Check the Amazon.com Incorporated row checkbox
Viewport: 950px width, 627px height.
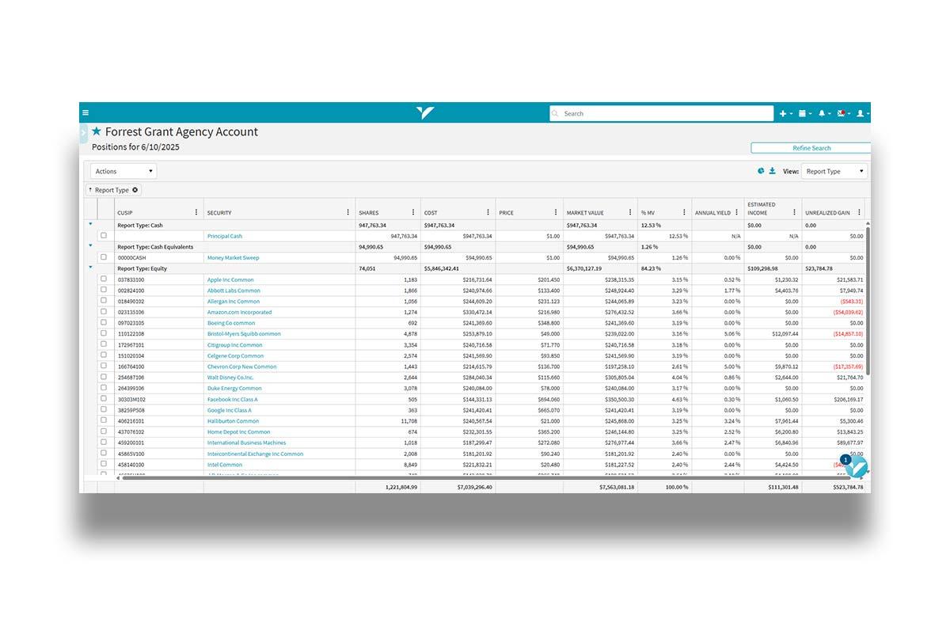(x=104, y=311)
